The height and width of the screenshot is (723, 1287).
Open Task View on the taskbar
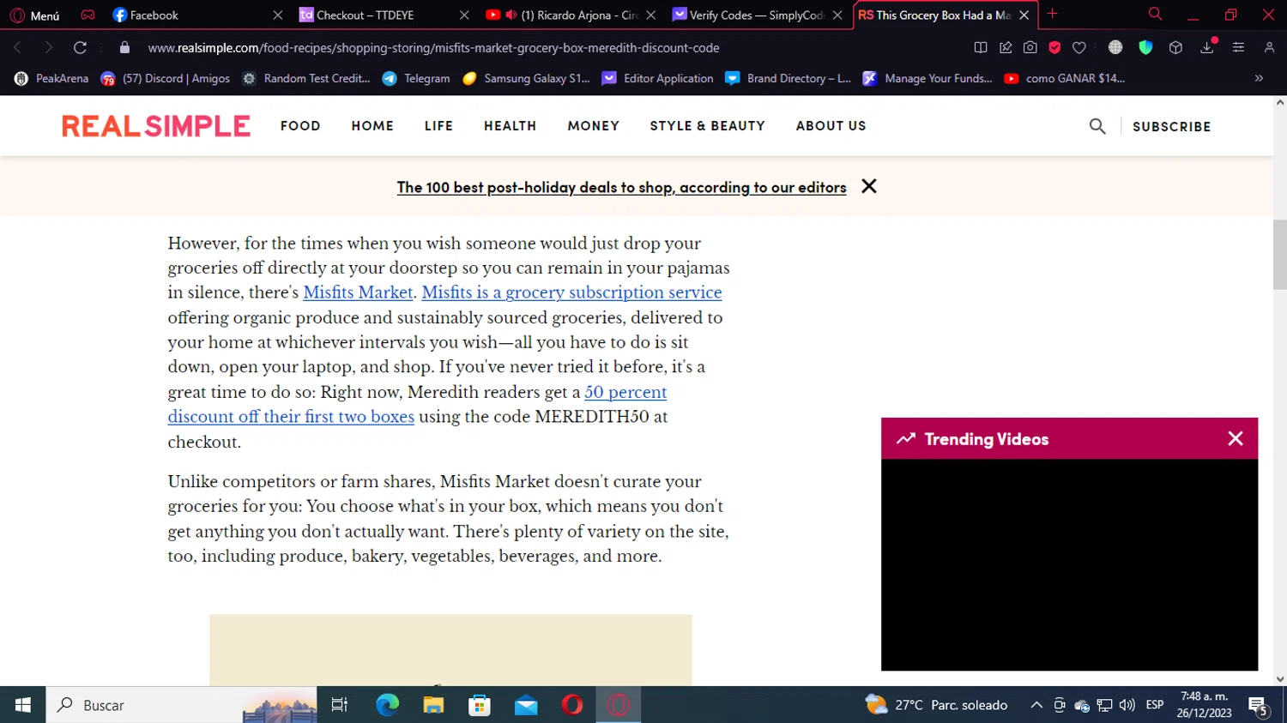(x=340, y=705)
